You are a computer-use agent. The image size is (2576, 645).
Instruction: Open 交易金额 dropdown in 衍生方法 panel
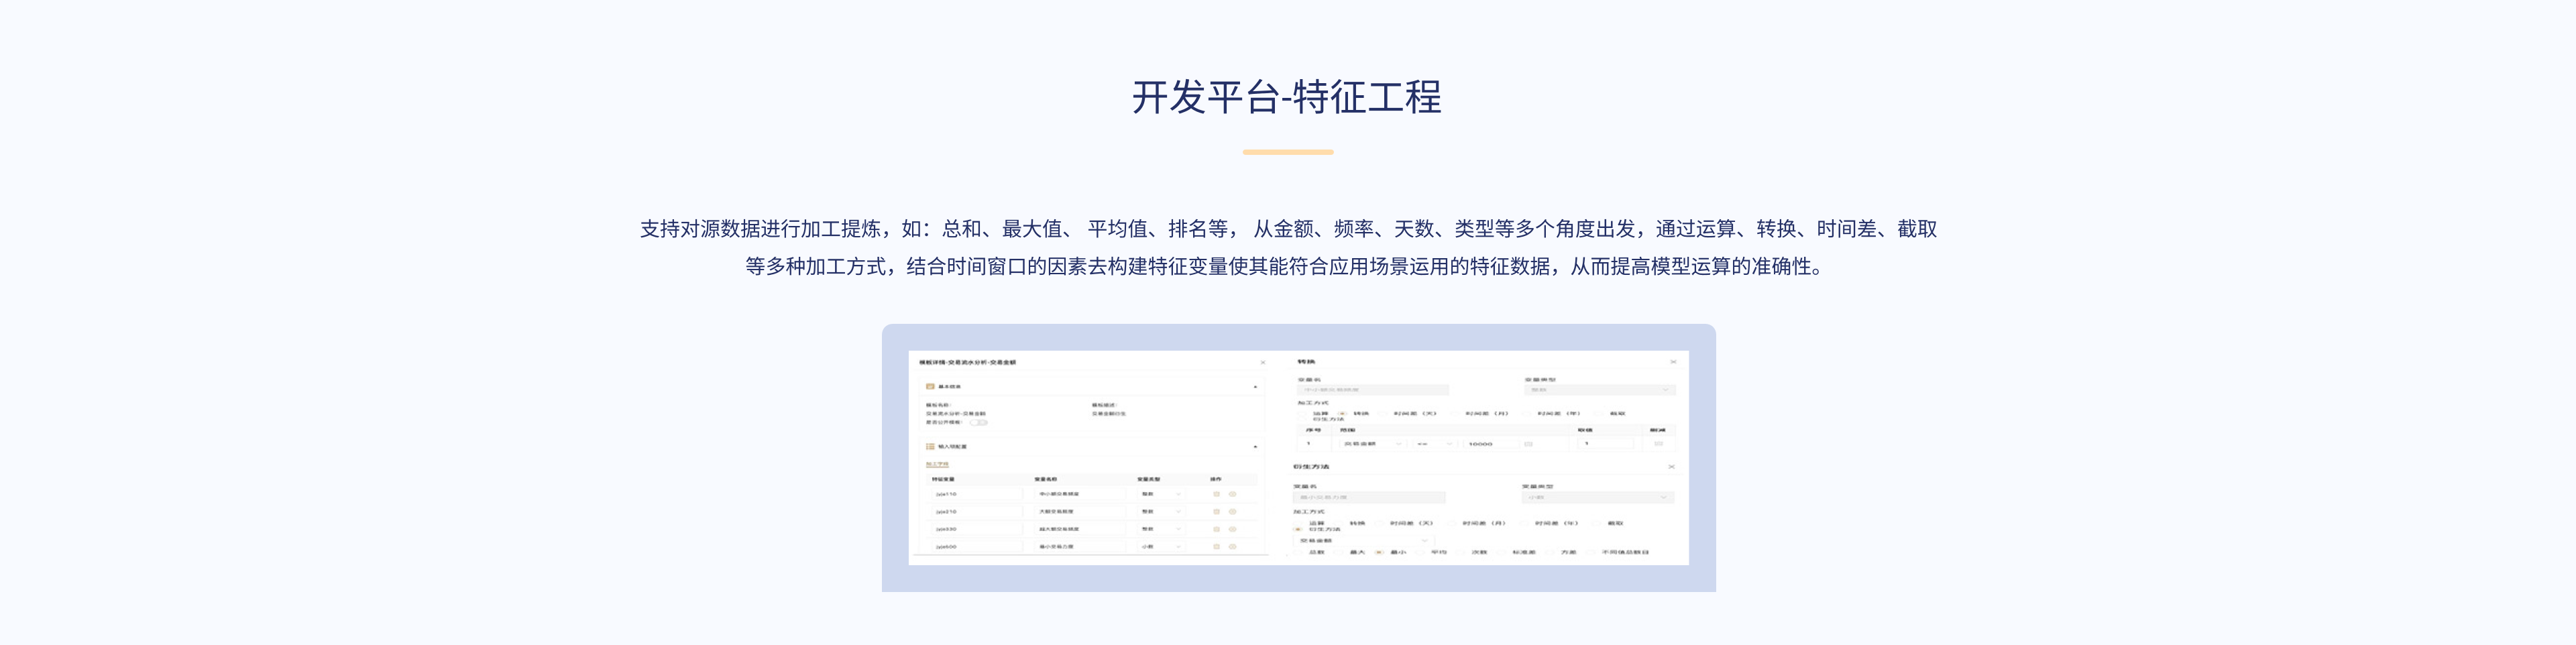1364,541
